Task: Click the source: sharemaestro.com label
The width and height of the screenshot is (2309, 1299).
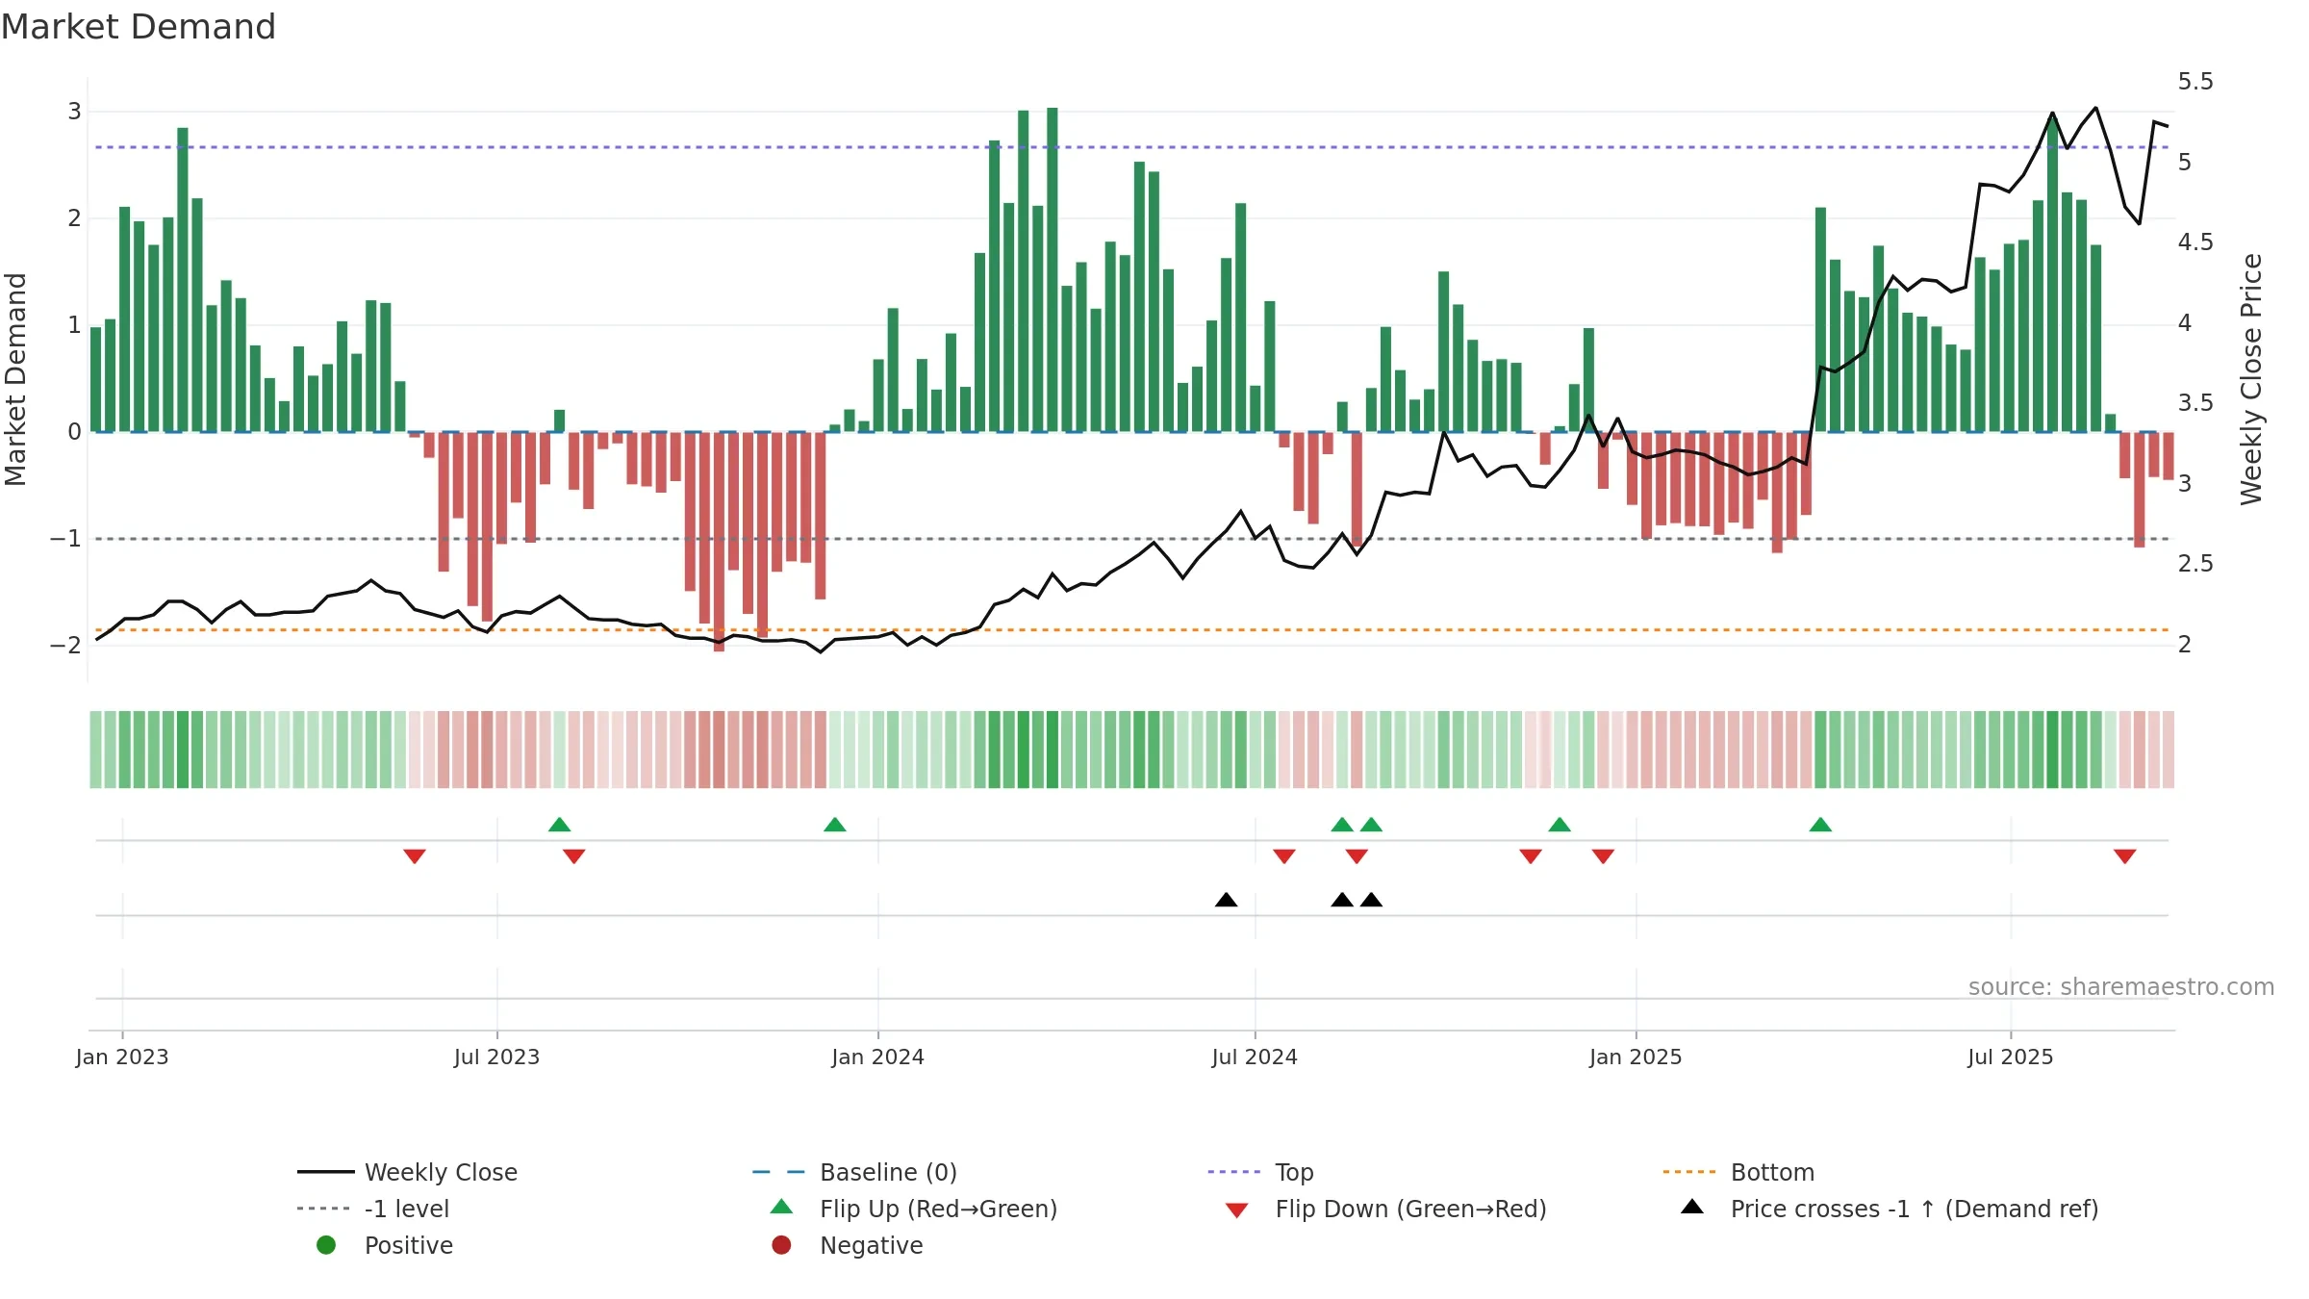Action: click(2121, 987)
